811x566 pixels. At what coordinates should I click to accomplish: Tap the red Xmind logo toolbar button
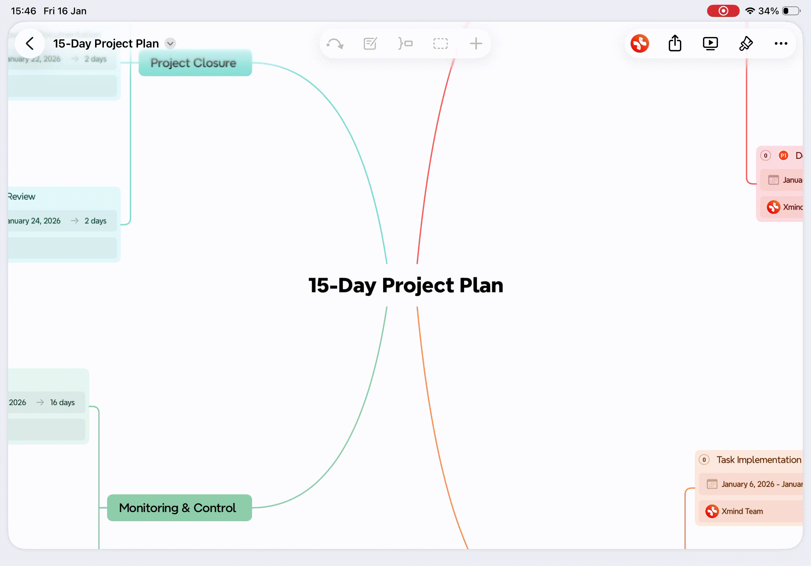tap(640, 44)
